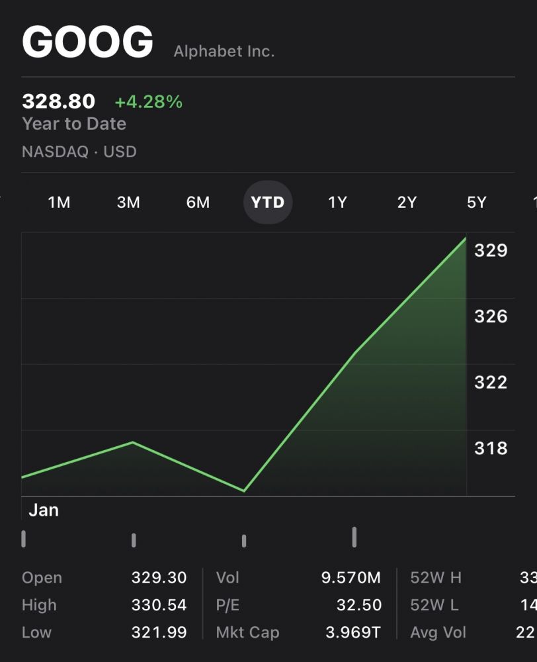
Task: Tap the Open price value 329.30
Action: [159, 578]
